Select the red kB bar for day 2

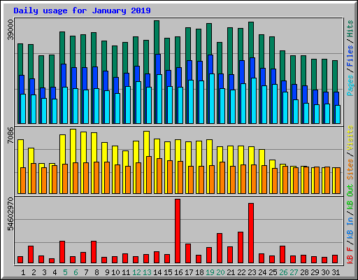[31, 254]
